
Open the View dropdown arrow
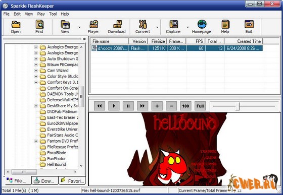tap(79, 27)
